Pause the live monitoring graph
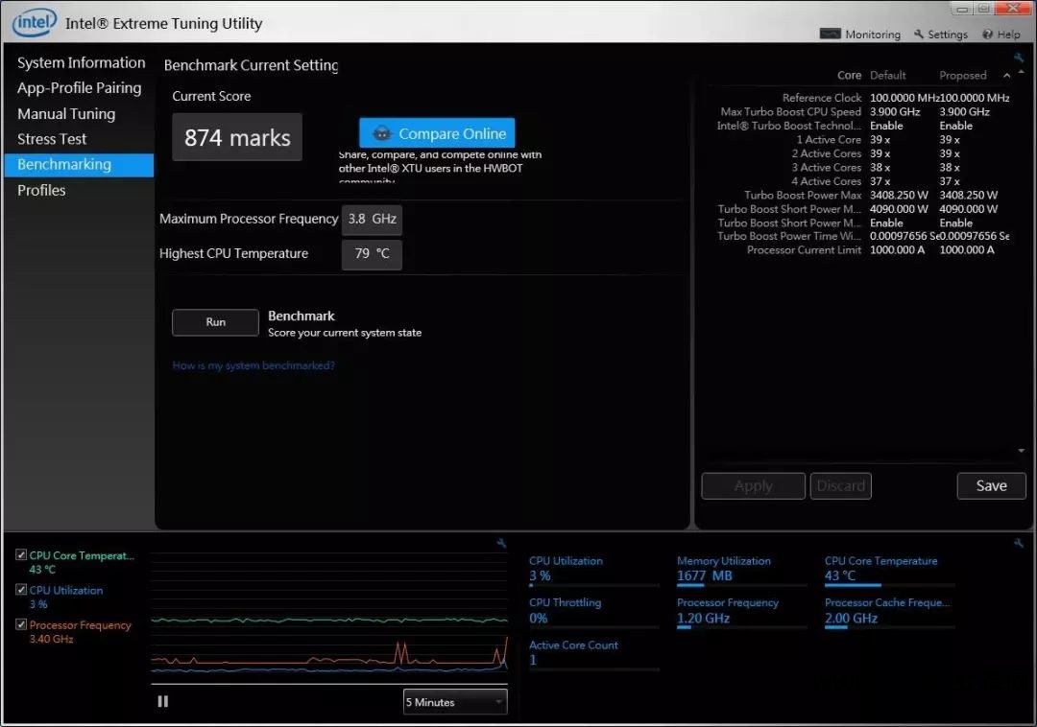This screenshot has width=1037, height=727. (163, 702)
